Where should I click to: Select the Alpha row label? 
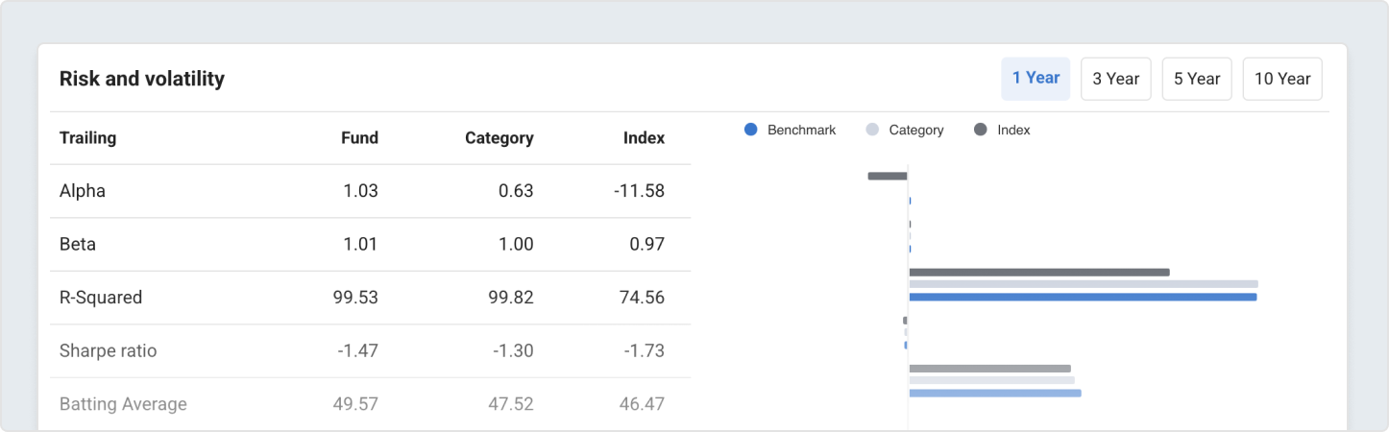(83, 191)
